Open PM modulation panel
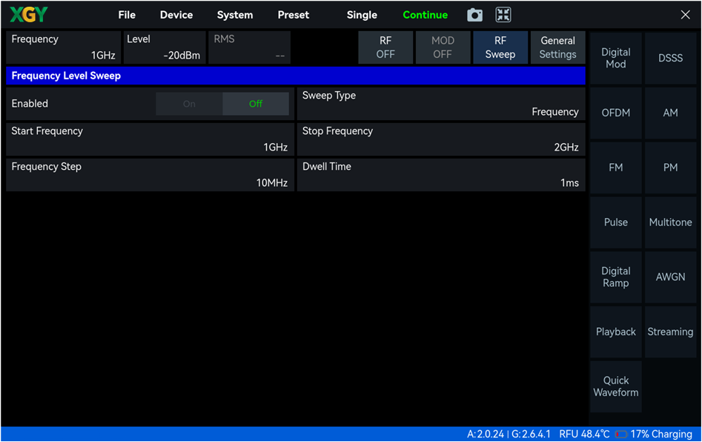Viewport: 702px width, 442px height. tap(670, 168)
